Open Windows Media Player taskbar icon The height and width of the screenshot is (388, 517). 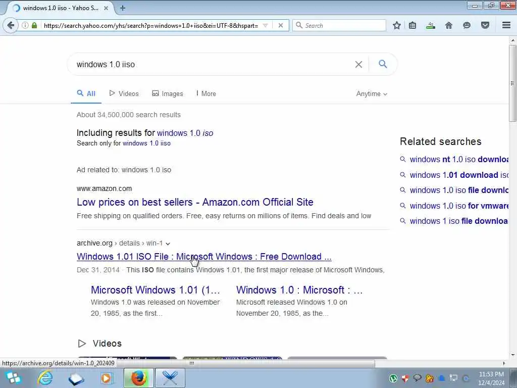106,378
